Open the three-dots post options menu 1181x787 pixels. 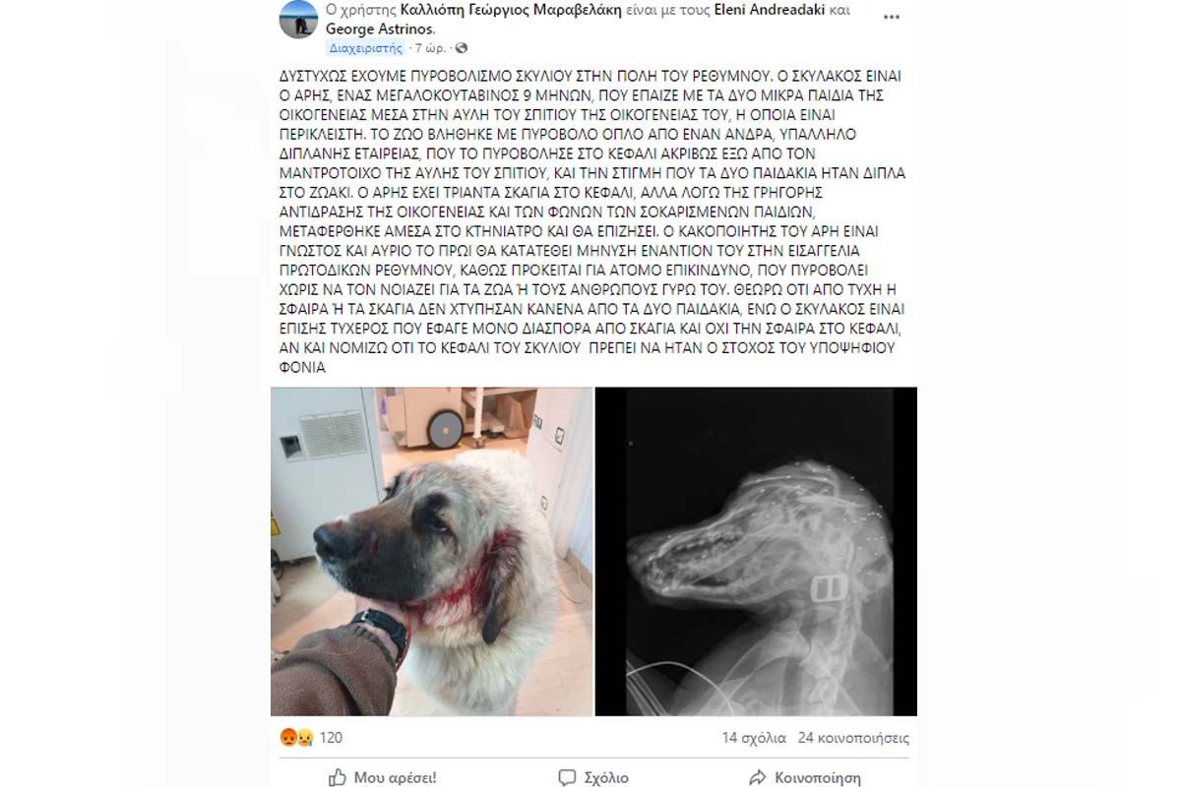tap(891, 17)
